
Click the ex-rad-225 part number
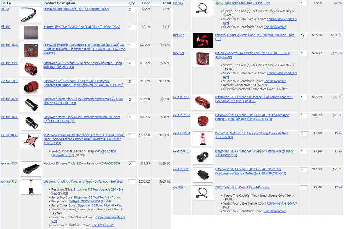tap(9, 163)
